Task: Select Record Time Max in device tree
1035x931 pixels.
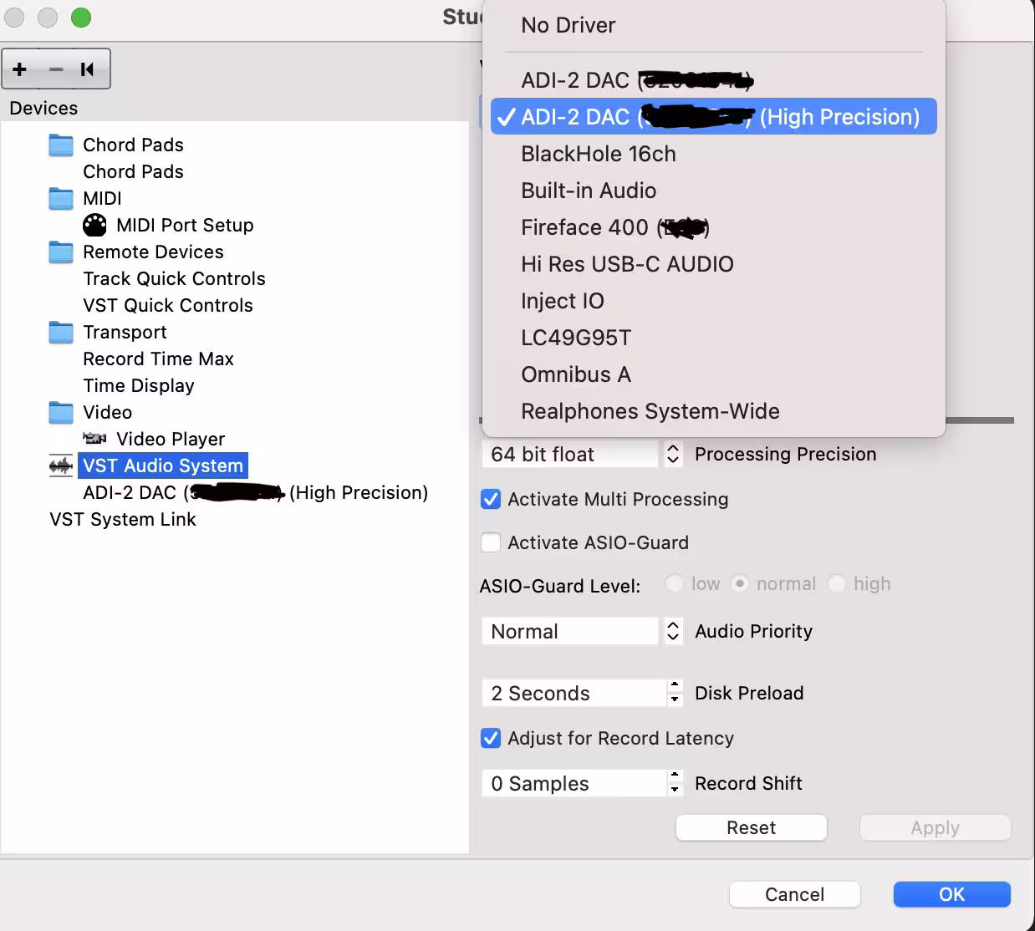Action: (158, 359)
